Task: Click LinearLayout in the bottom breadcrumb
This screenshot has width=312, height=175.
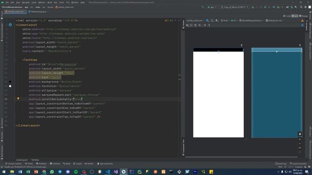Action: [22, 160]
